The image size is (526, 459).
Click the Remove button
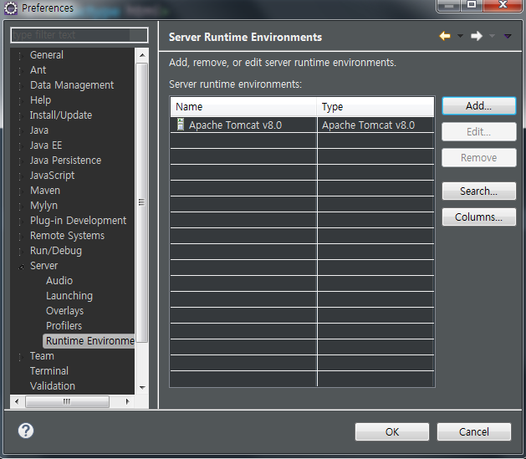(478, 157)
